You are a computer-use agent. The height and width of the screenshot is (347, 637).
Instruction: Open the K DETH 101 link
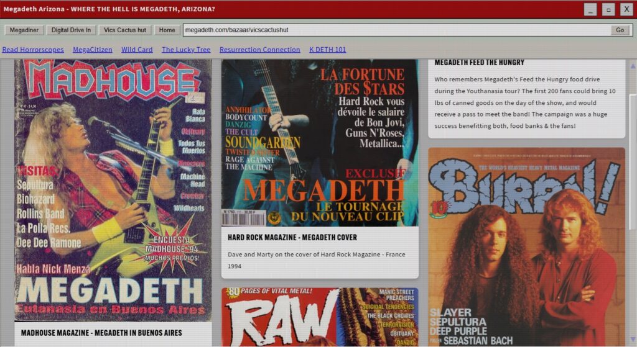click(327, 50)
